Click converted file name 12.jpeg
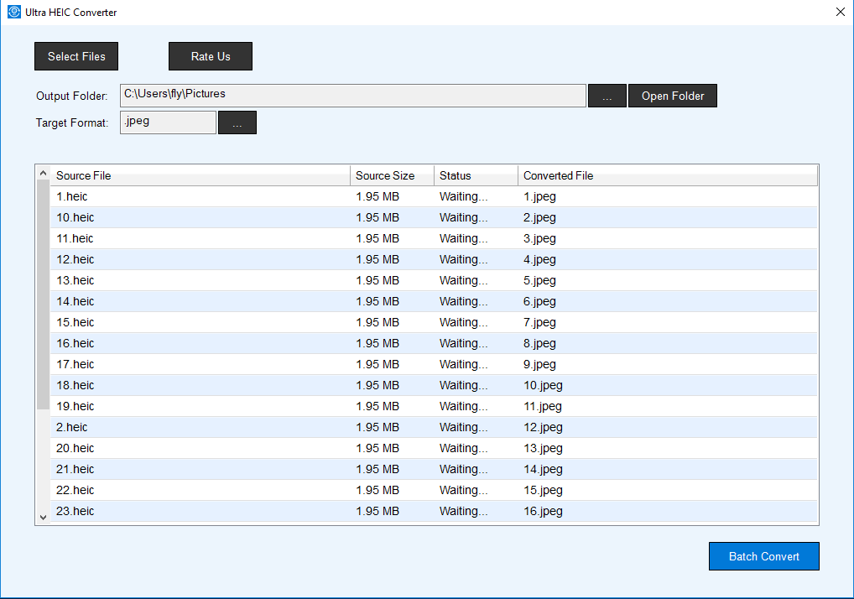 click(543, 427)
